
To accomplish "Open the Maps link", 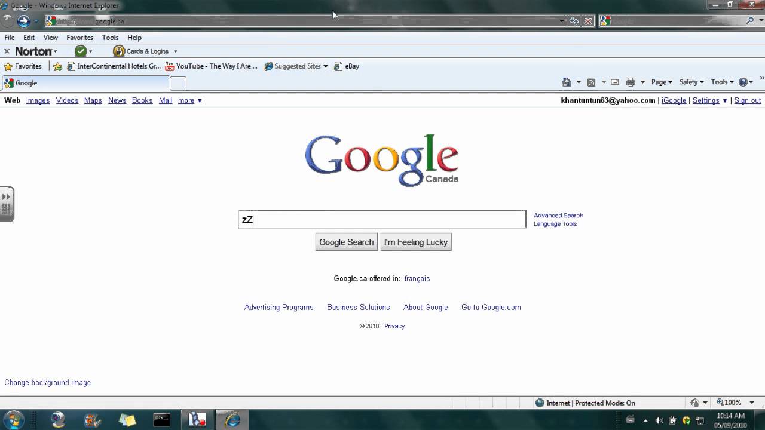I will [x=93, y=100].
